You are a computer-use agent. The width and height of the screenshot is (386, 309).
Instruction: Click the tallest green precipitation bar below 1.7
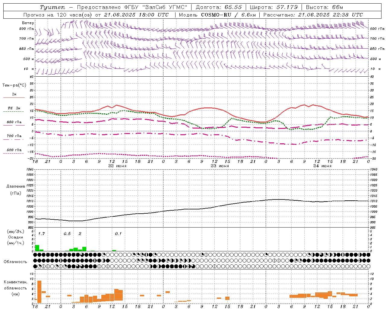(x=37, y=248)
